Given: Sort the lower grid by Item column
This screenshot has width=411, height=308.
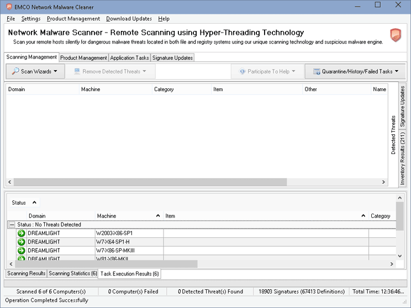Looking at the screenshot, I should click(266, 216).
